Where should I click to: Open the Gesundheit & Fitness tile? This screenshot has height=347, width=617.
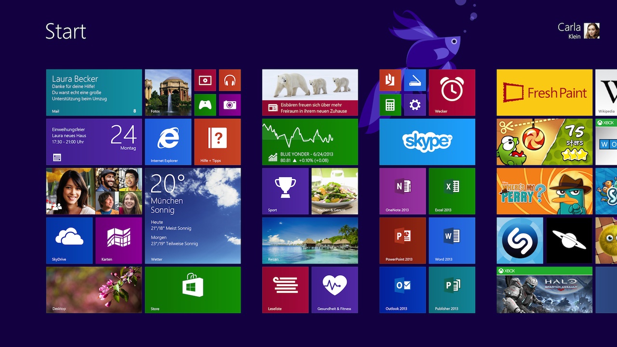click(x=335, y=290)
